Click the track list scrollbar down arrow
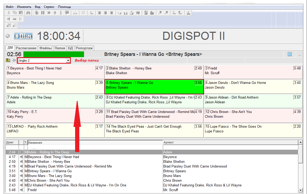The image size is (307, 194). 300,190
